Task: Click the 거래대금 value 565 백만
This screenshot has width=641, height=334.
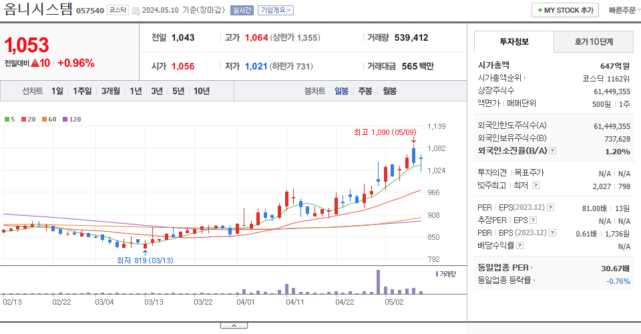Action: [417, 66]
